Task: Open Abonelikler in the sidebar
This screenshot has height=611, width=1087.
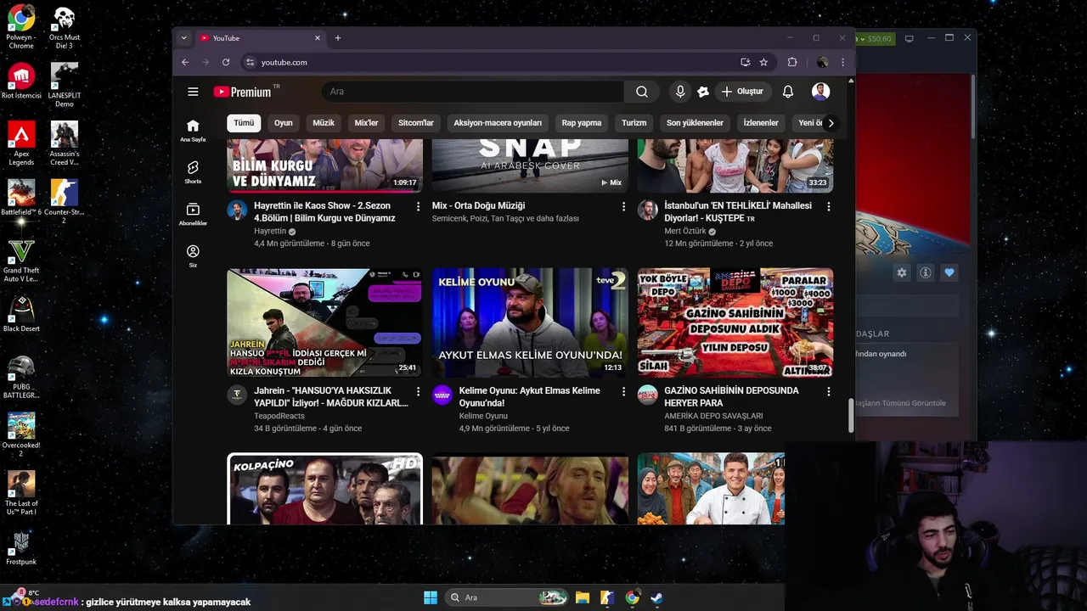Action: click(x=193, y=214)
